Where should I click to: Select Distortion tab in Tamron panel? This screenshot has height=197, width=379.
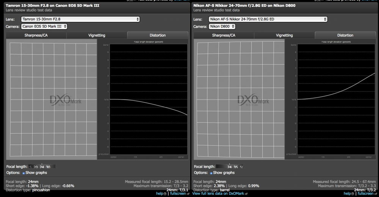158,35
